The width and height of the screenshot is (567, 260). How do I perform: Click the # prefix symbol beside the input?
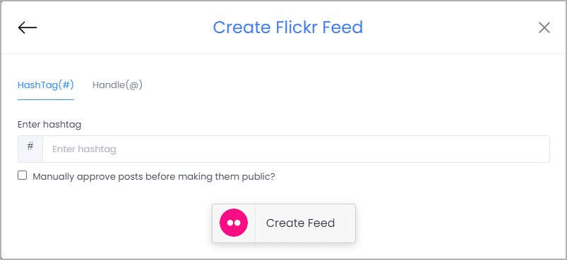(x=30, y=147)
